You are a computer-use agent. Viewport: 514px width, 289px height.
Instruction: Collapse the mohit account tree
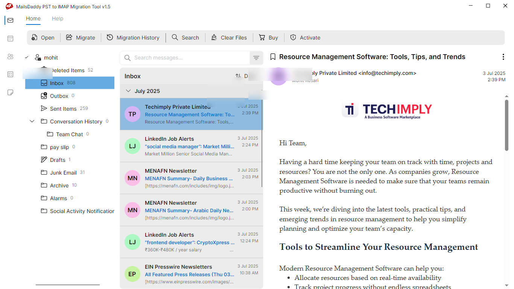[27, 58]
